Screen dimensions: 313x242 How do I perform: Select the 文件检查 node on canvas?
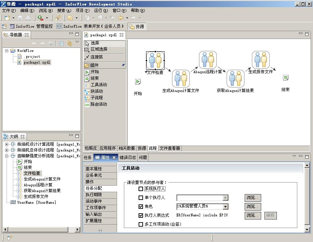pos(155,60)
